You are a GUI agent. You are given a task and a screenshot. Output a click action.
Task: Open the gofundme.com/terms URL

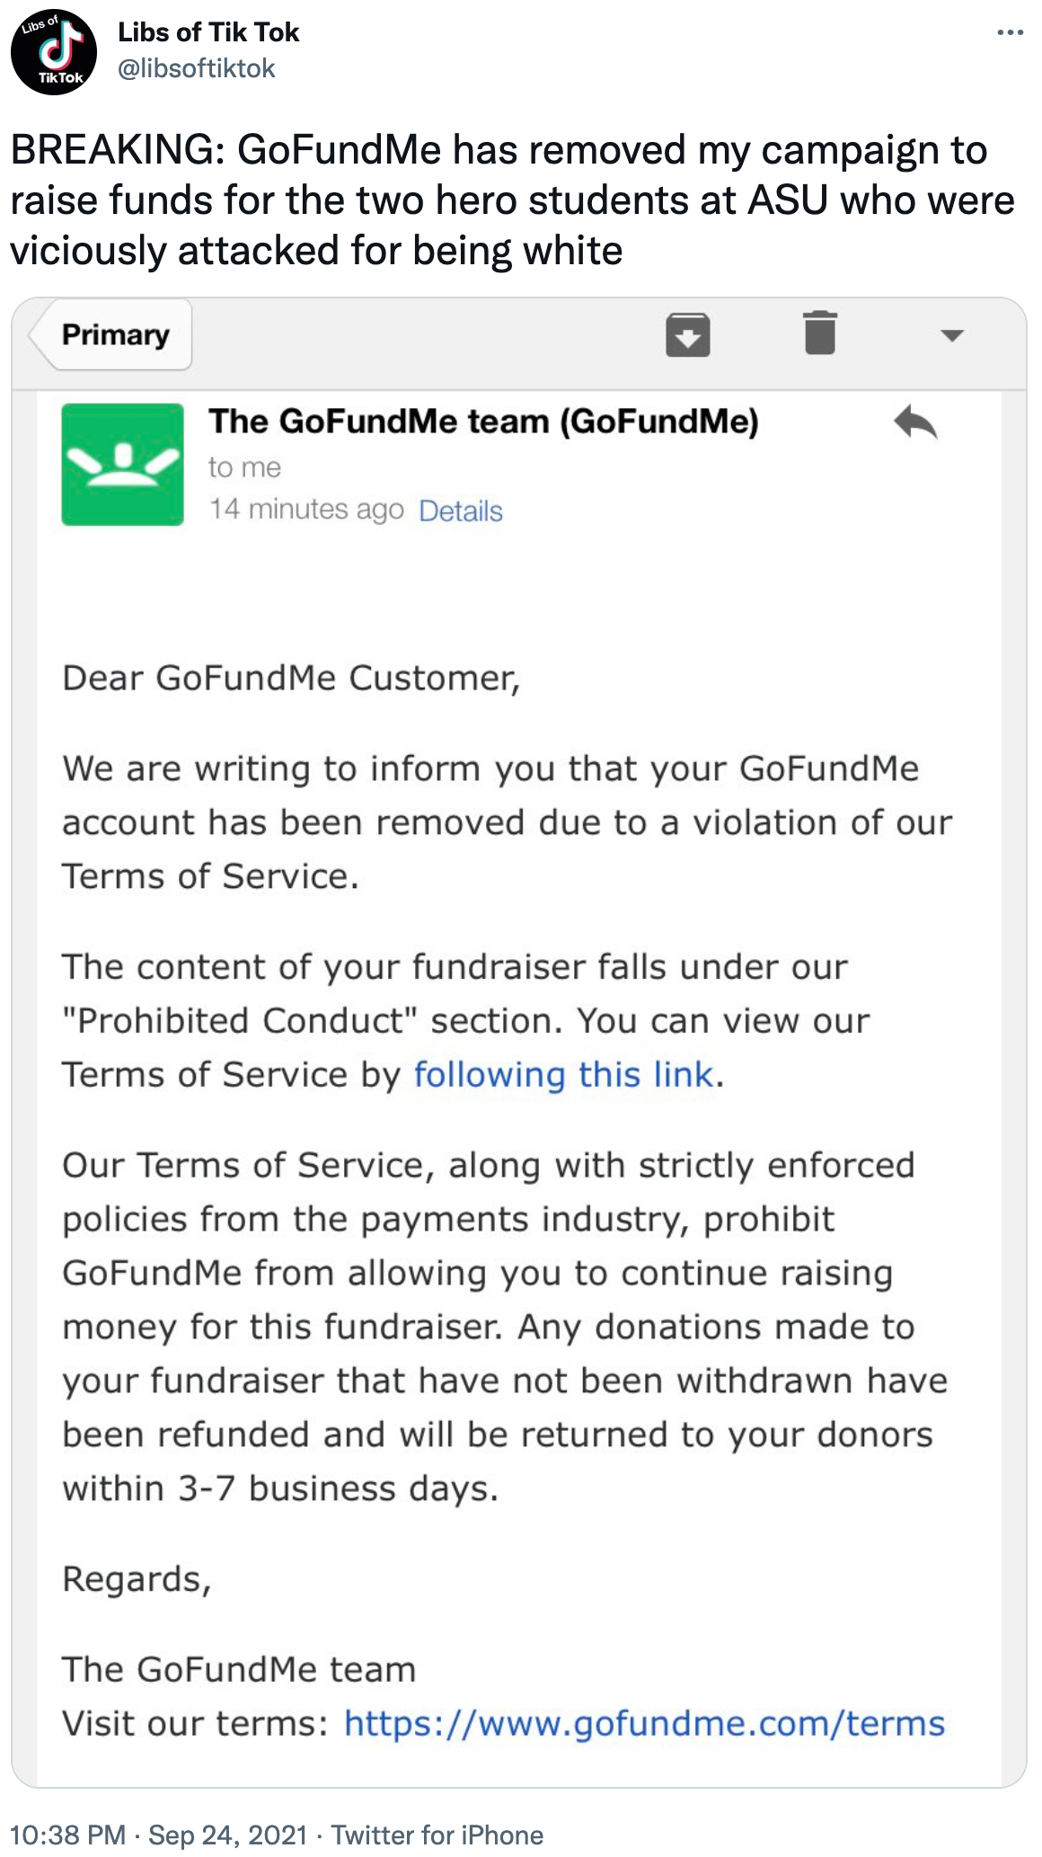(644, 1723)
